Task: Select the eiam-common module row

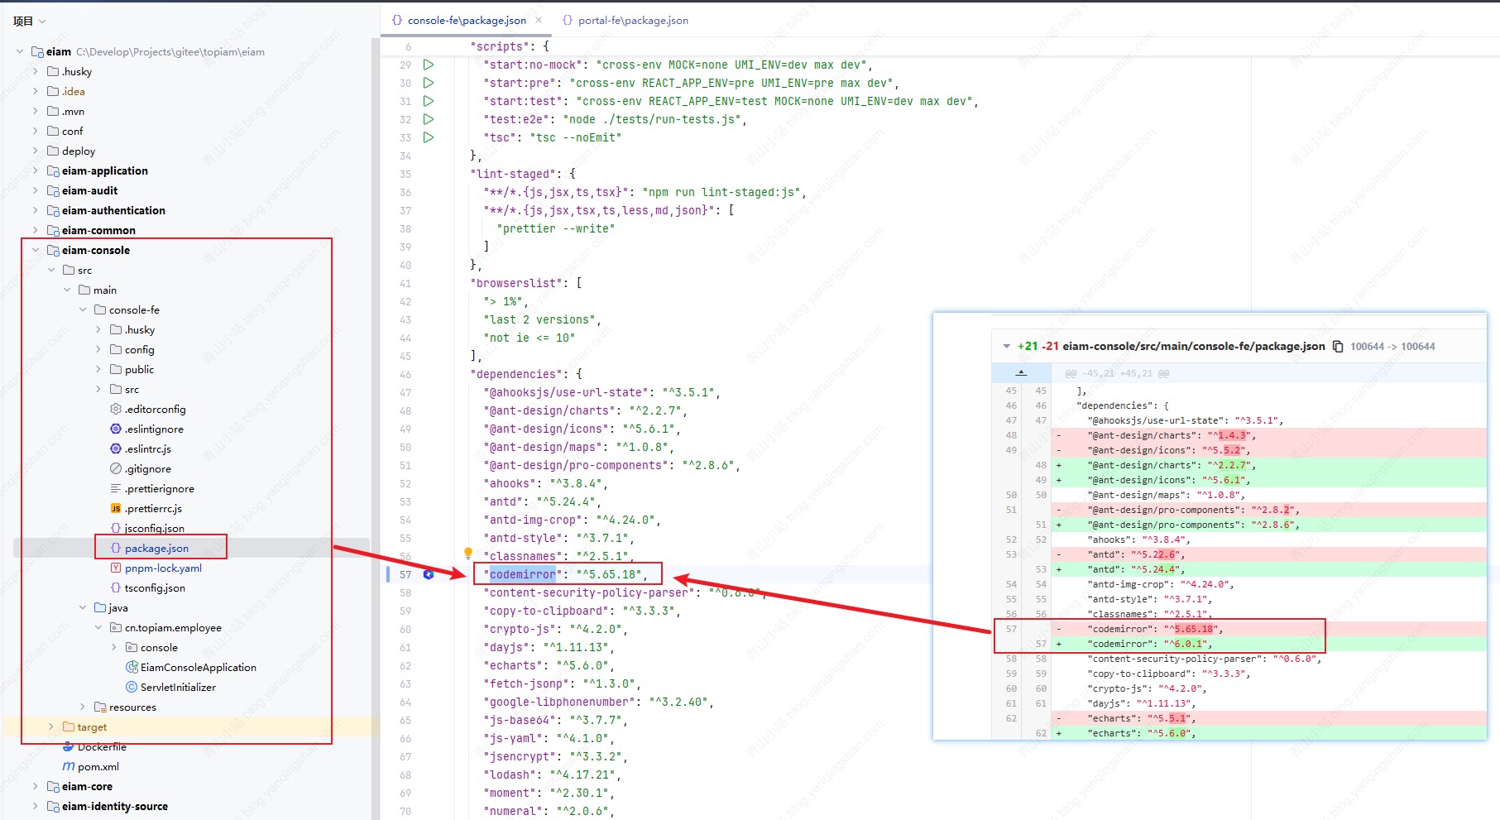Action: (98, 230)
